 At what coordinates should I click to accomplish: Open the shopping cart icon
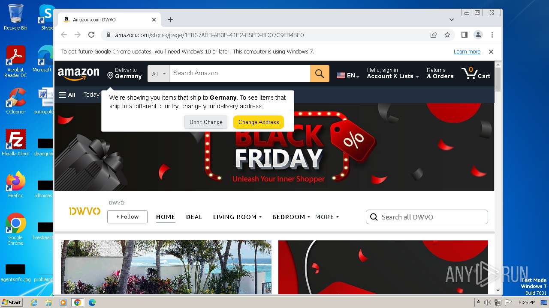pos(476,74)
